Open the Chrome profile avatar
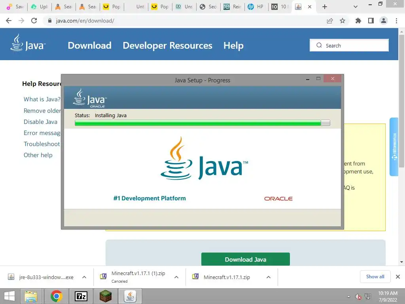405x304 pixels. point(384,21)
